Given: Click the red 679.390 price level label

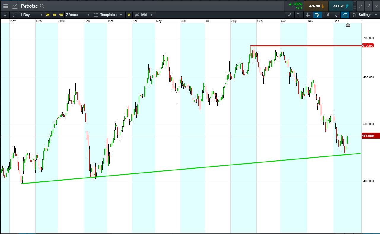Looking at the screenshot, I should click(x=368, y=45).
